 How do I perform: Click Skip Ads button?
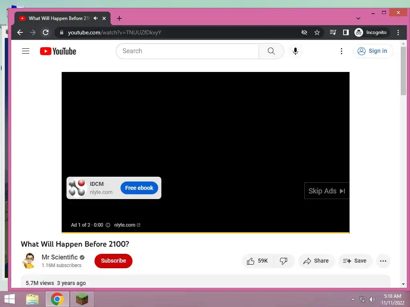(327, 191)
